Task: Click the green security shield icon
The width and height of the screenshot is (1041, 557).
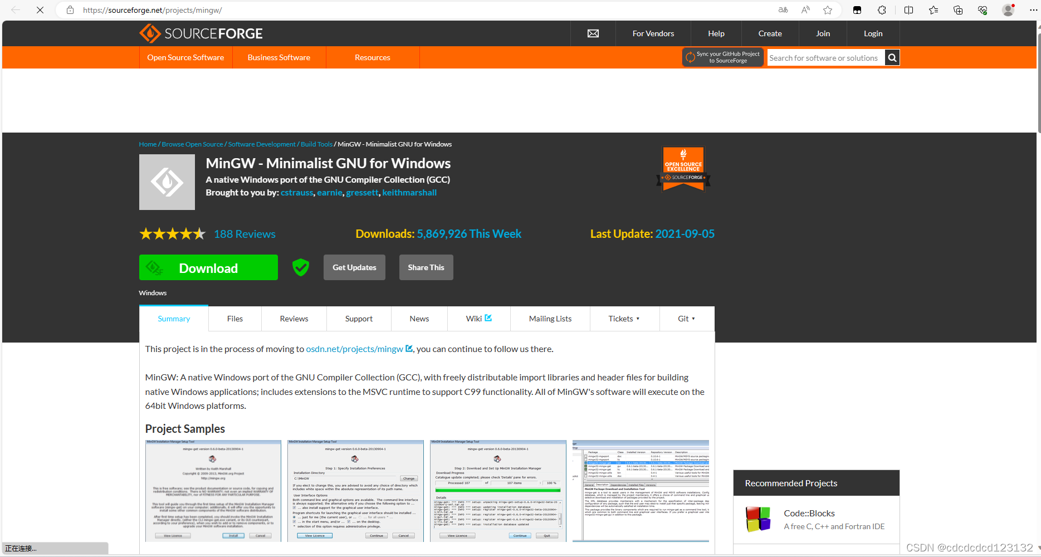Action: (x=301, y=267)
